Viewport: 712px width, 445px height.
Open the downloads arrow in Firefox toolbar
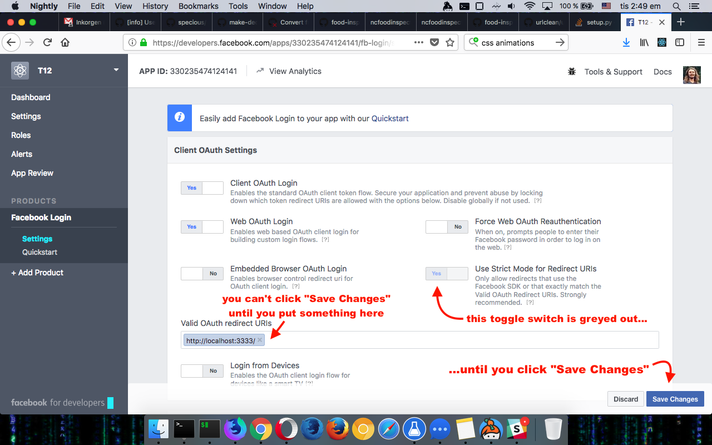(x=626, y=43)
